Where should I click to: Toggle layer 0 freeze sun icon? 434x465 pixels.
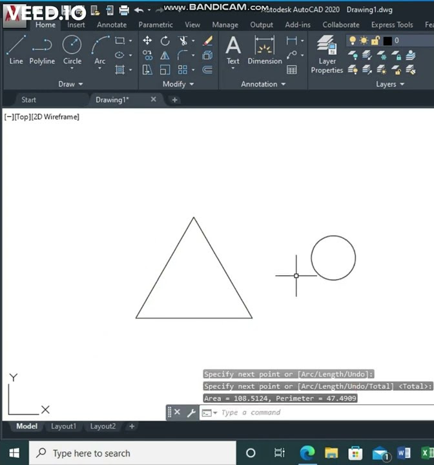[364, 40]
